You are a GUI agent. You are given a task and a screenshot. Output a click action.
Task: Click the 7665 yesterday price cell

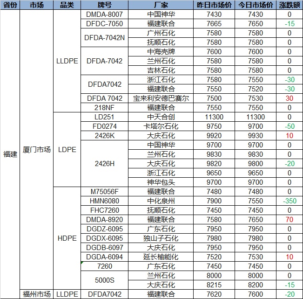pos(214,24)
